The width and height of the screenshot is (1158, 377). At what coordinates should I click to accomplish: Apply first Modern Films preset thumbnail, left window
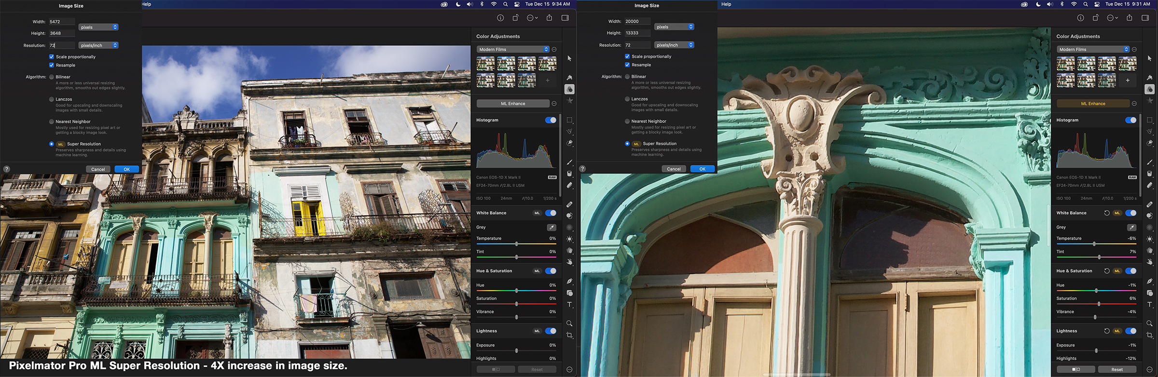tap(485, 64)
